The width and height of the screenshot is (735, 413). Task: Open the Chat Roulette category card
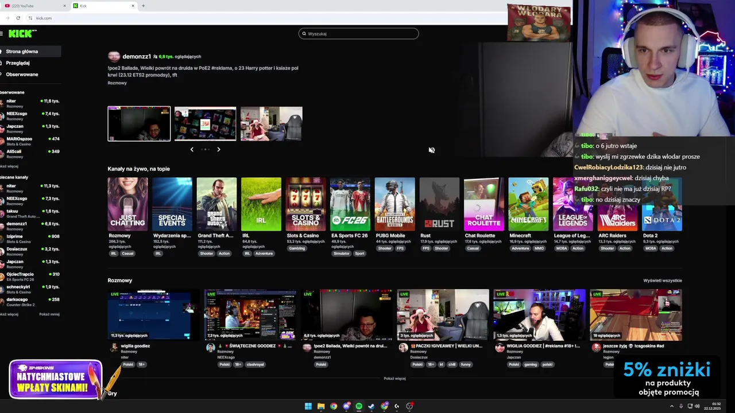(483, 204)
